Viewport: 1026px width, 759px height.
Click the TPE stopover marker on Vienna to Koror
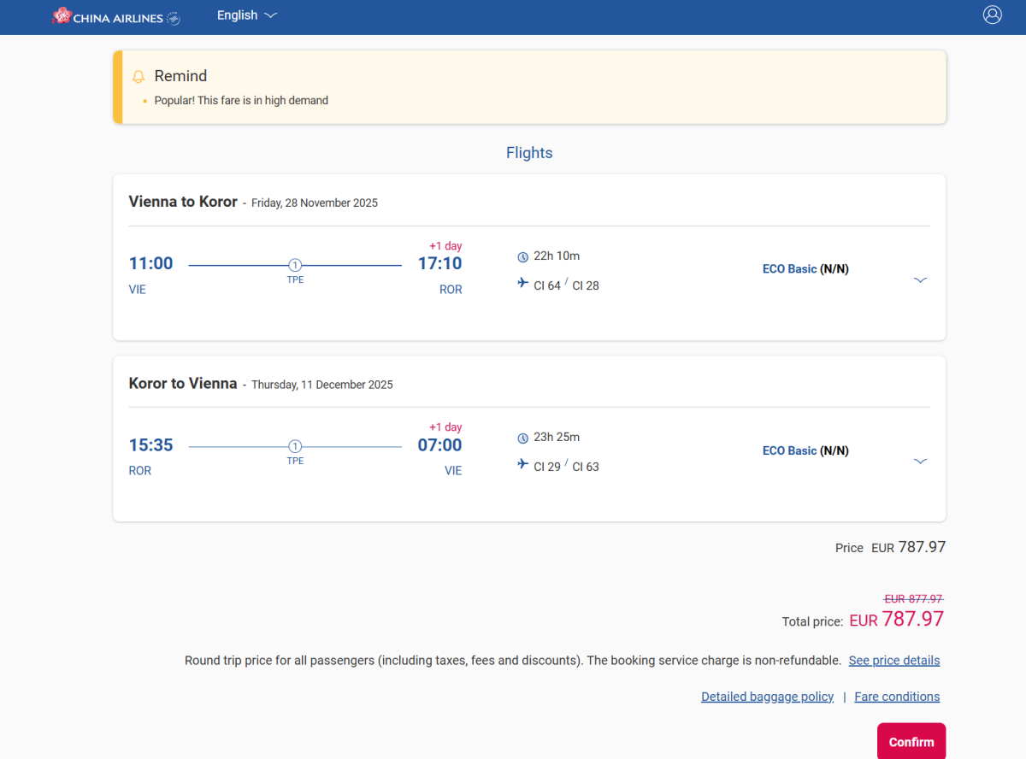(295, 265)
